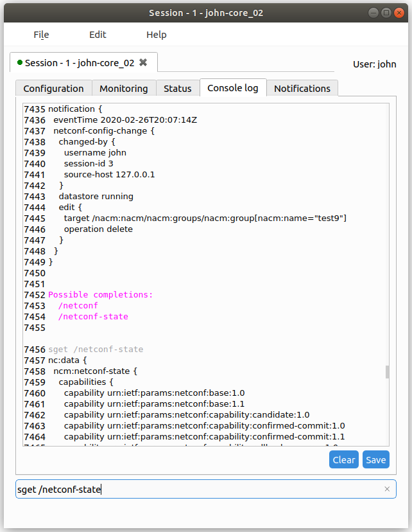Click the /netconf-state completion on line 7454

tap(93, 316)
